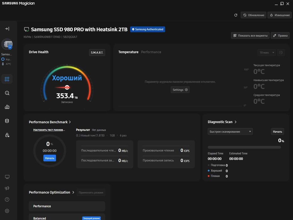Minimize the Samsung Magician window
Viewport: 293px width, 220px height.
pyautogui.click(x=276, y=4)
